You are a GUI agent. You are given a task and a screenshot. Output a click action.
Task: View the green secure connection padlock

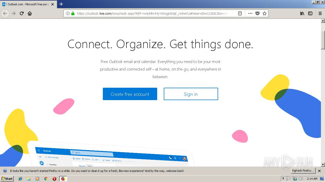pos(73,13)
